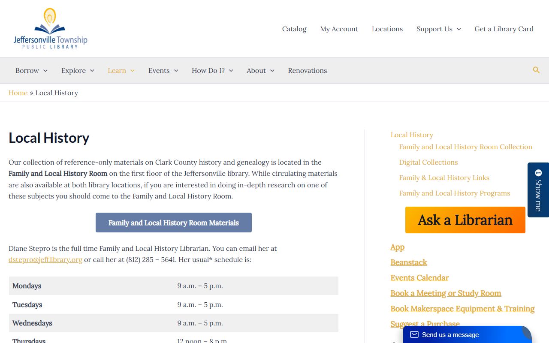
Task: Click the Tuesdays schedule row label
Action: 27,304
